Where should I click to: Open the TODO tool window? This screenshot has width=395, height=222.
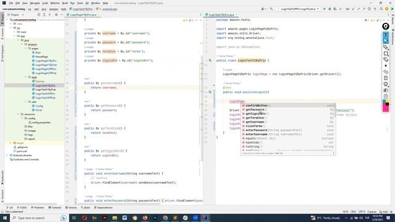(x=22, y=208)
